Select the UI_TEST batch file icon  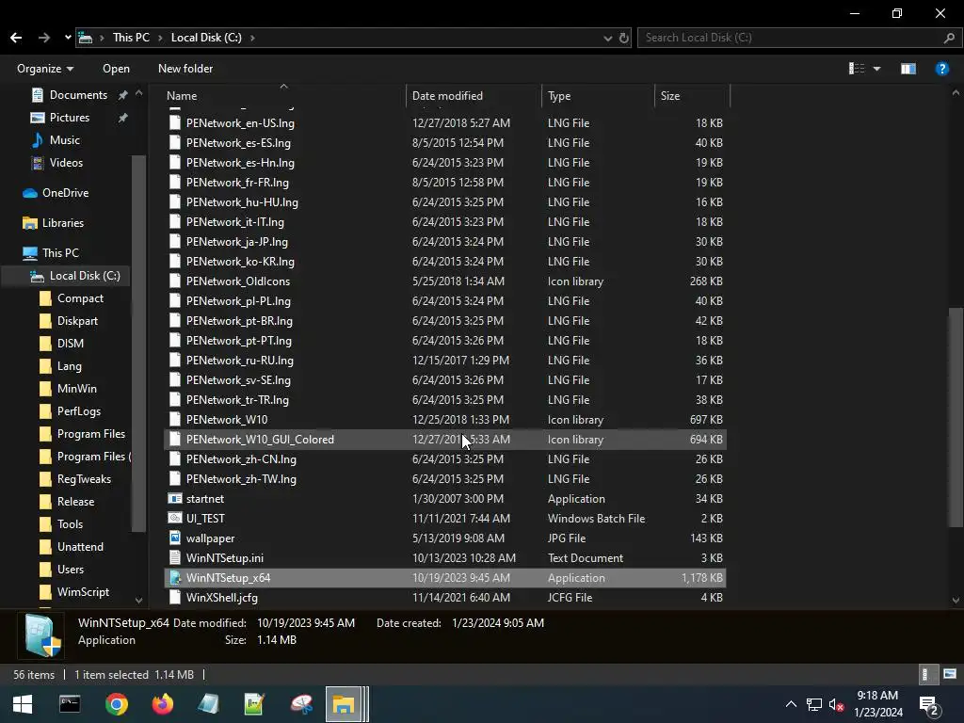[x=175, y=519]
